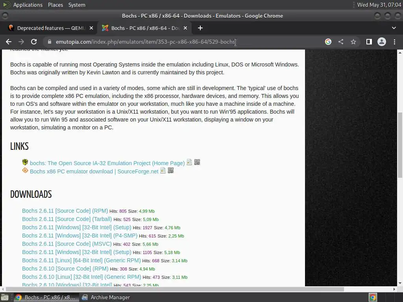Click the clock showing Wed May 31, 07:04
This screenshot has height=302, width=403.
(x=379, y=5)
